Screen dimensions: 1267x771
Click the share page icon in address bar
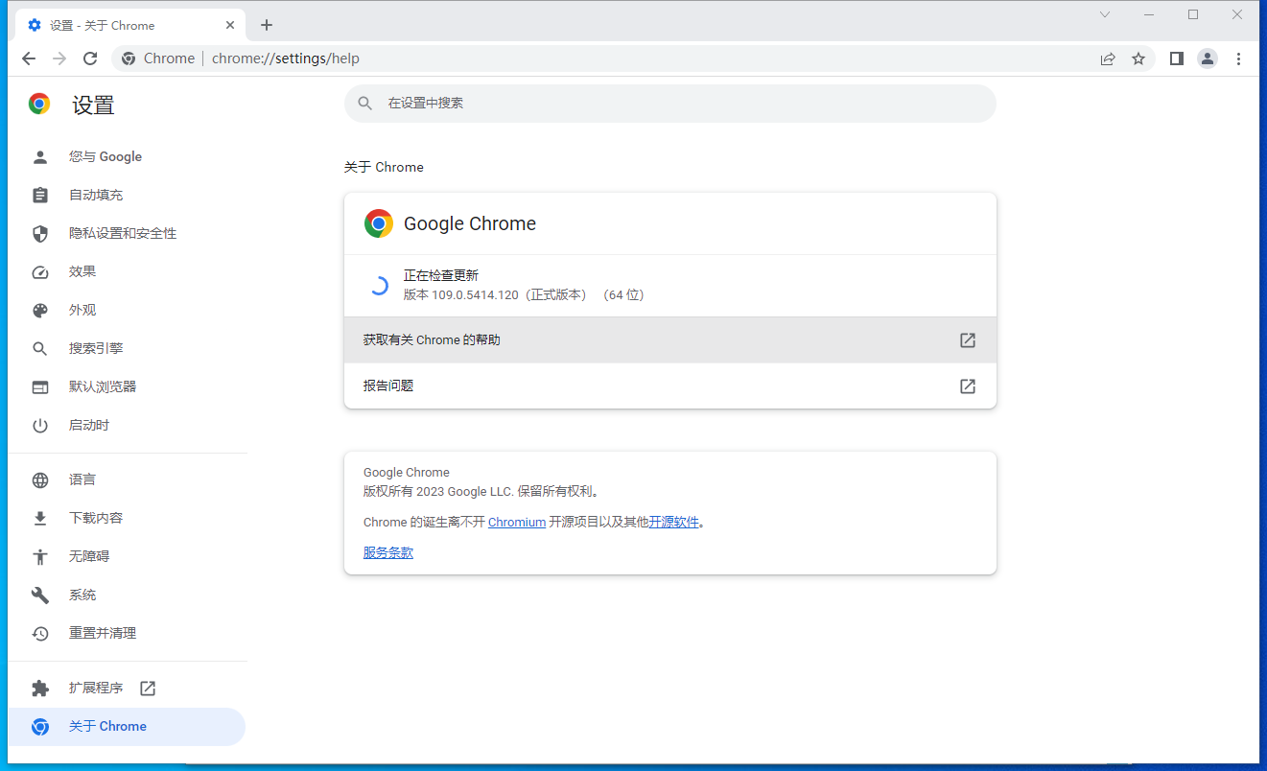pyautogui.click(x=1108, y=58)
